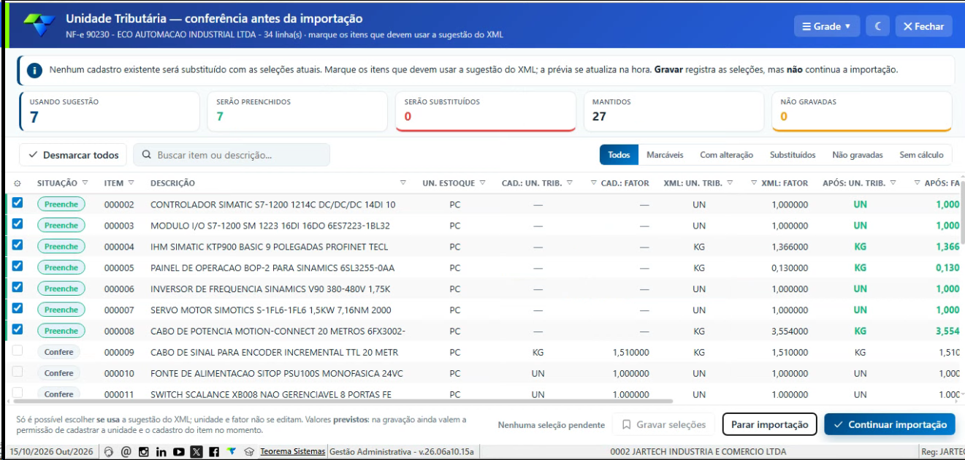Check item 000009 CABO DE SINAL checkbox
This screenshot has height=460, width=965.
click(x=18, y=350)
